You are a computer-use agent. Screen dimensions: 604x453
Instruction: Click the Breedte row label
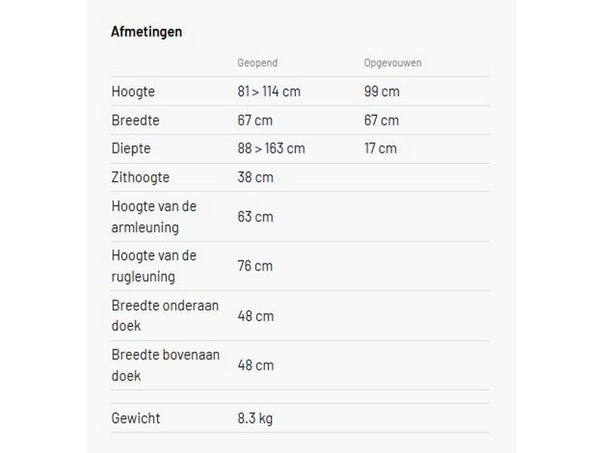[135, 120]
